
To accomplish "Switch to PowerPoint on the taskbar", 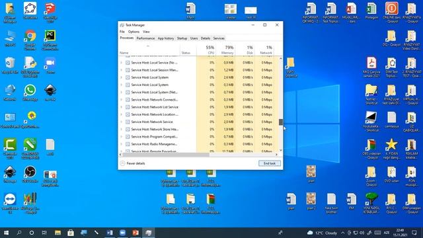I will pyautogui.click(x=135, y=233).
